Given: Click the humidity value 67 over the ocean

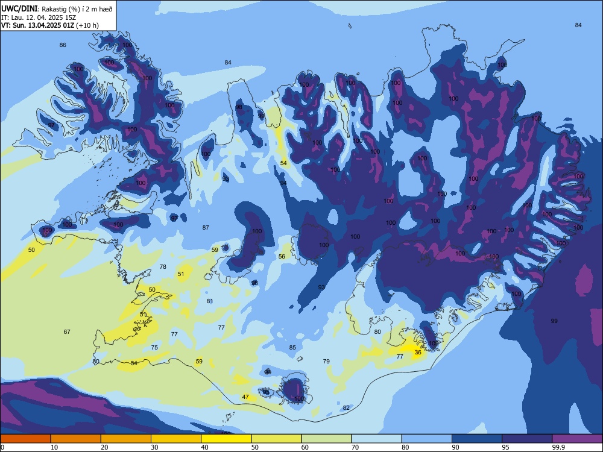Looking at the screenshot, I should (x=67, y=331).
